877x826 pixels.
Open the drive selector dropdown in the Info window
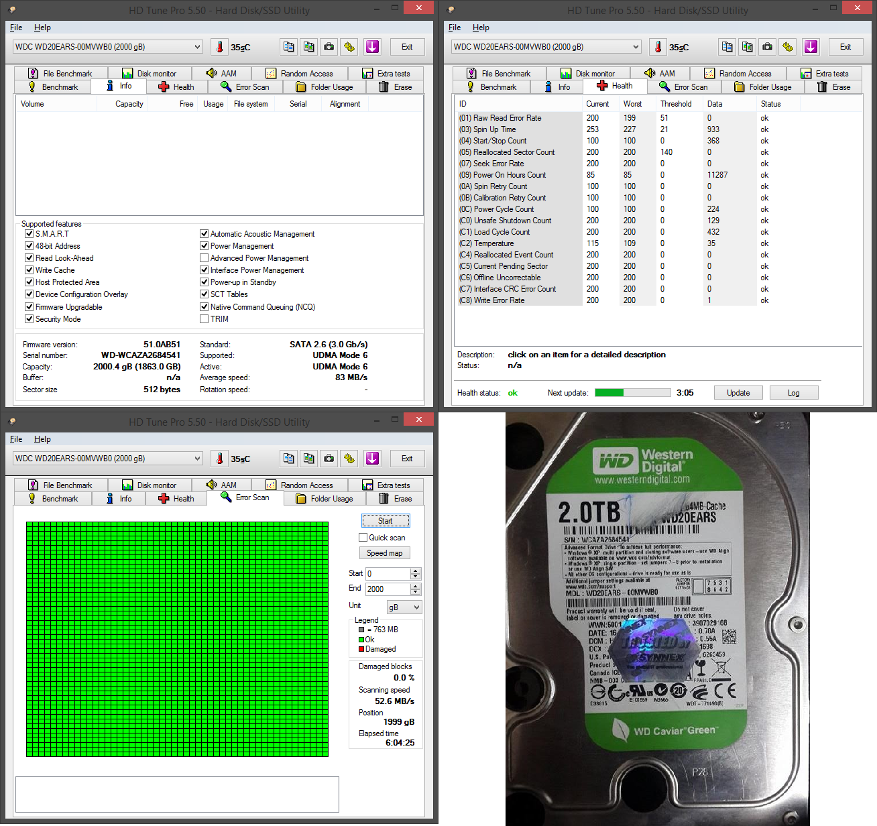[107, 47]
